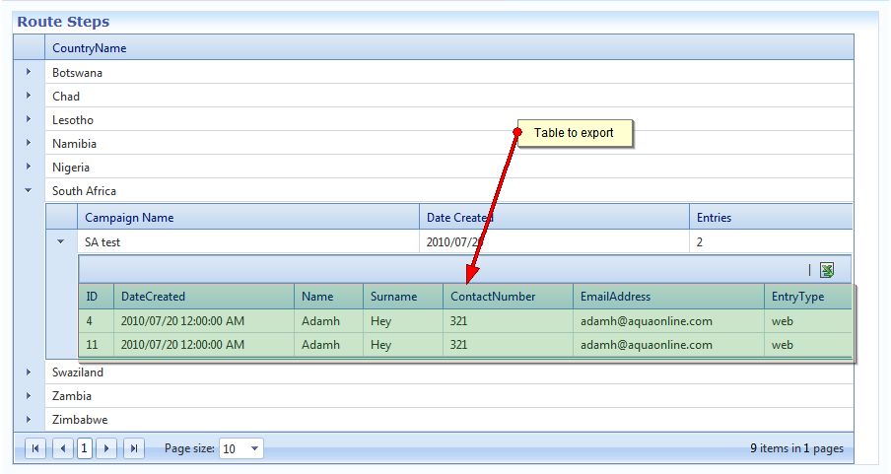Sort by the Entries column header
The width and height of the screenshot is (891, 474).
coord(714,218)
